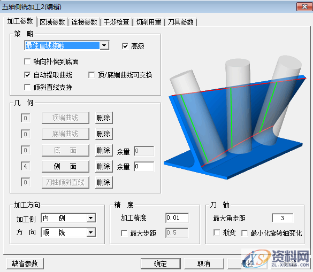This screenshot has height=272, width=313.
Task: Open the 连接参数 tab
Action: click(84, 22)
